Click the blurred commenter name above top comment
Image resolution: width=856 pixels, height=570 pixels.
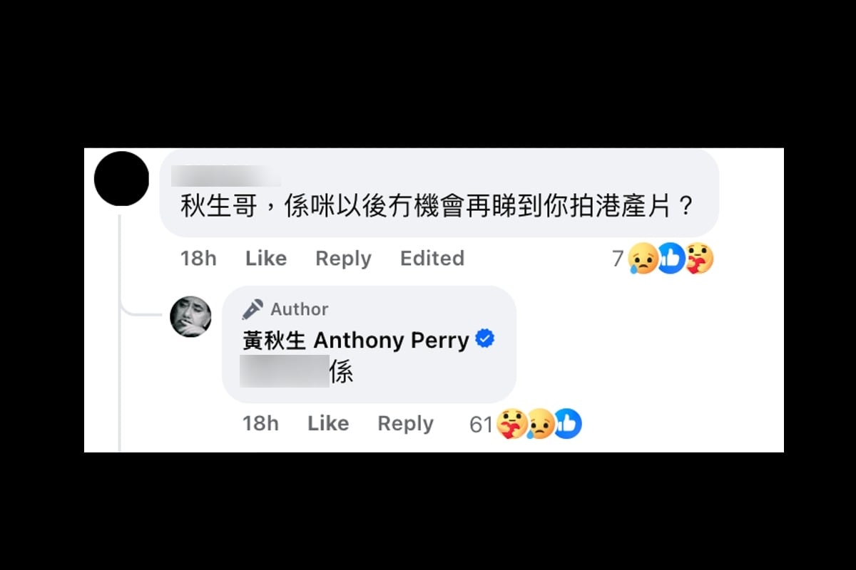[226, 175]
